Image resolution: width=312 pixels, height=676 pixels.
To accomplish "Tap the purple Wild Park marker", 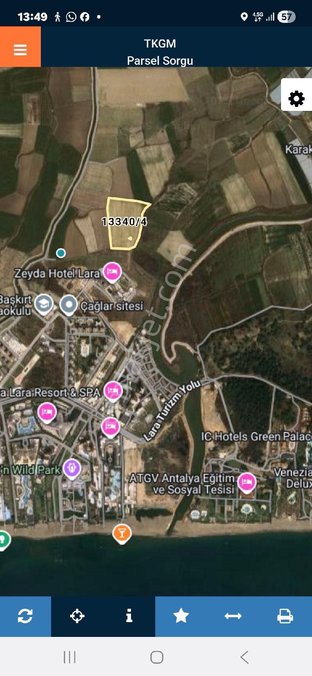I will click(x=72, y=469).
